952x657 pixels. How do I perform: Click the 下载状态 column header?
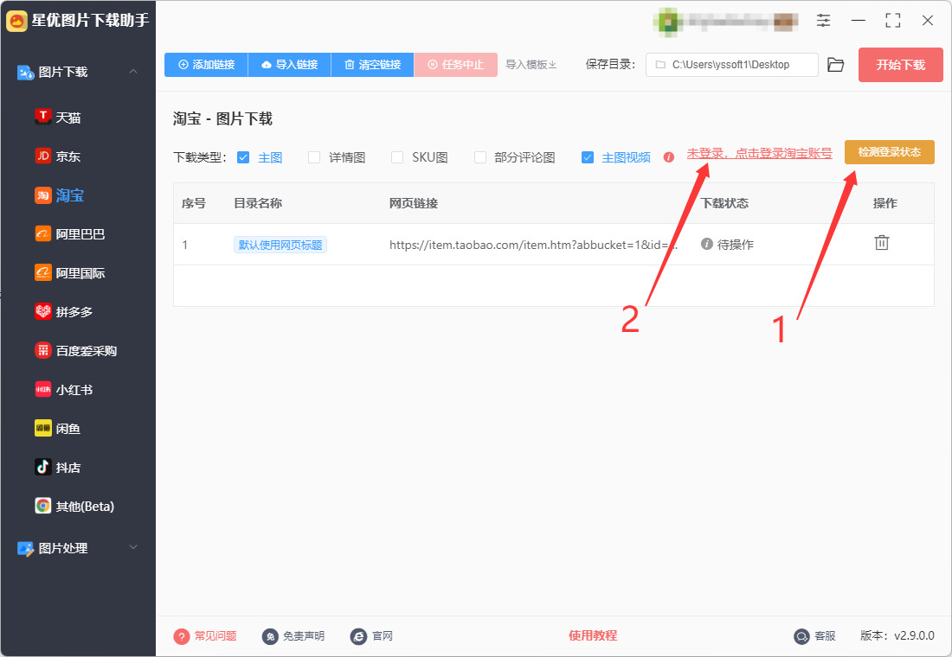click(x=724, y=203)
